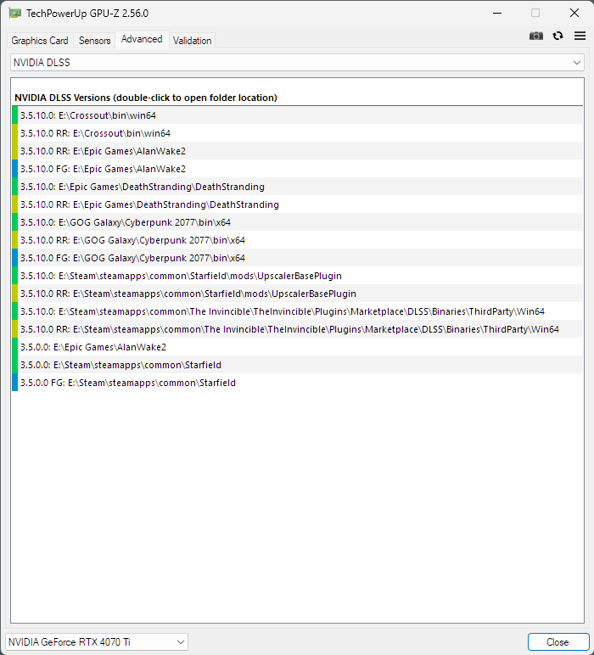Image resolution: width=594 pixels, height=655 pixels.
Task: Select the Advanced tab
Action: point(142,39)
